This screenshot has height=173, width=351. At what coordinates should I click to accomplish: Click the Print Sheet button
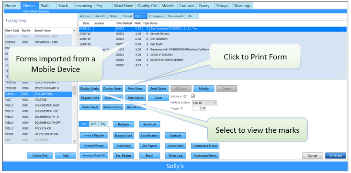click(x=135, y=89)
